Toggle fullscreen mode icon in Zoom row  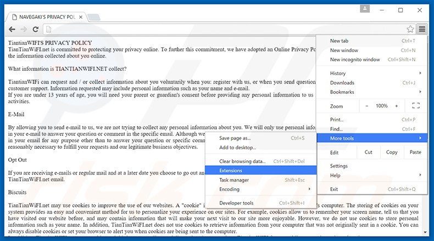coord(416,106)
